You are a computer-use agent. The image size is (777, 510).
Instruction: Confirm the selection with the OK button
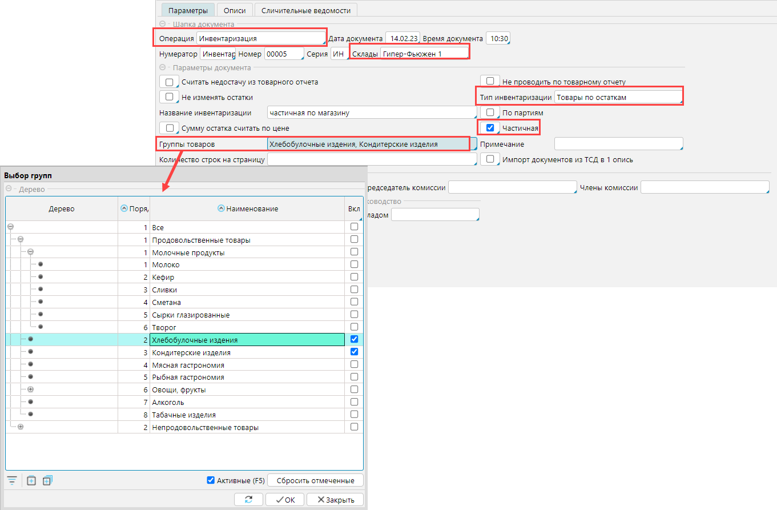[x=285, y=499]
